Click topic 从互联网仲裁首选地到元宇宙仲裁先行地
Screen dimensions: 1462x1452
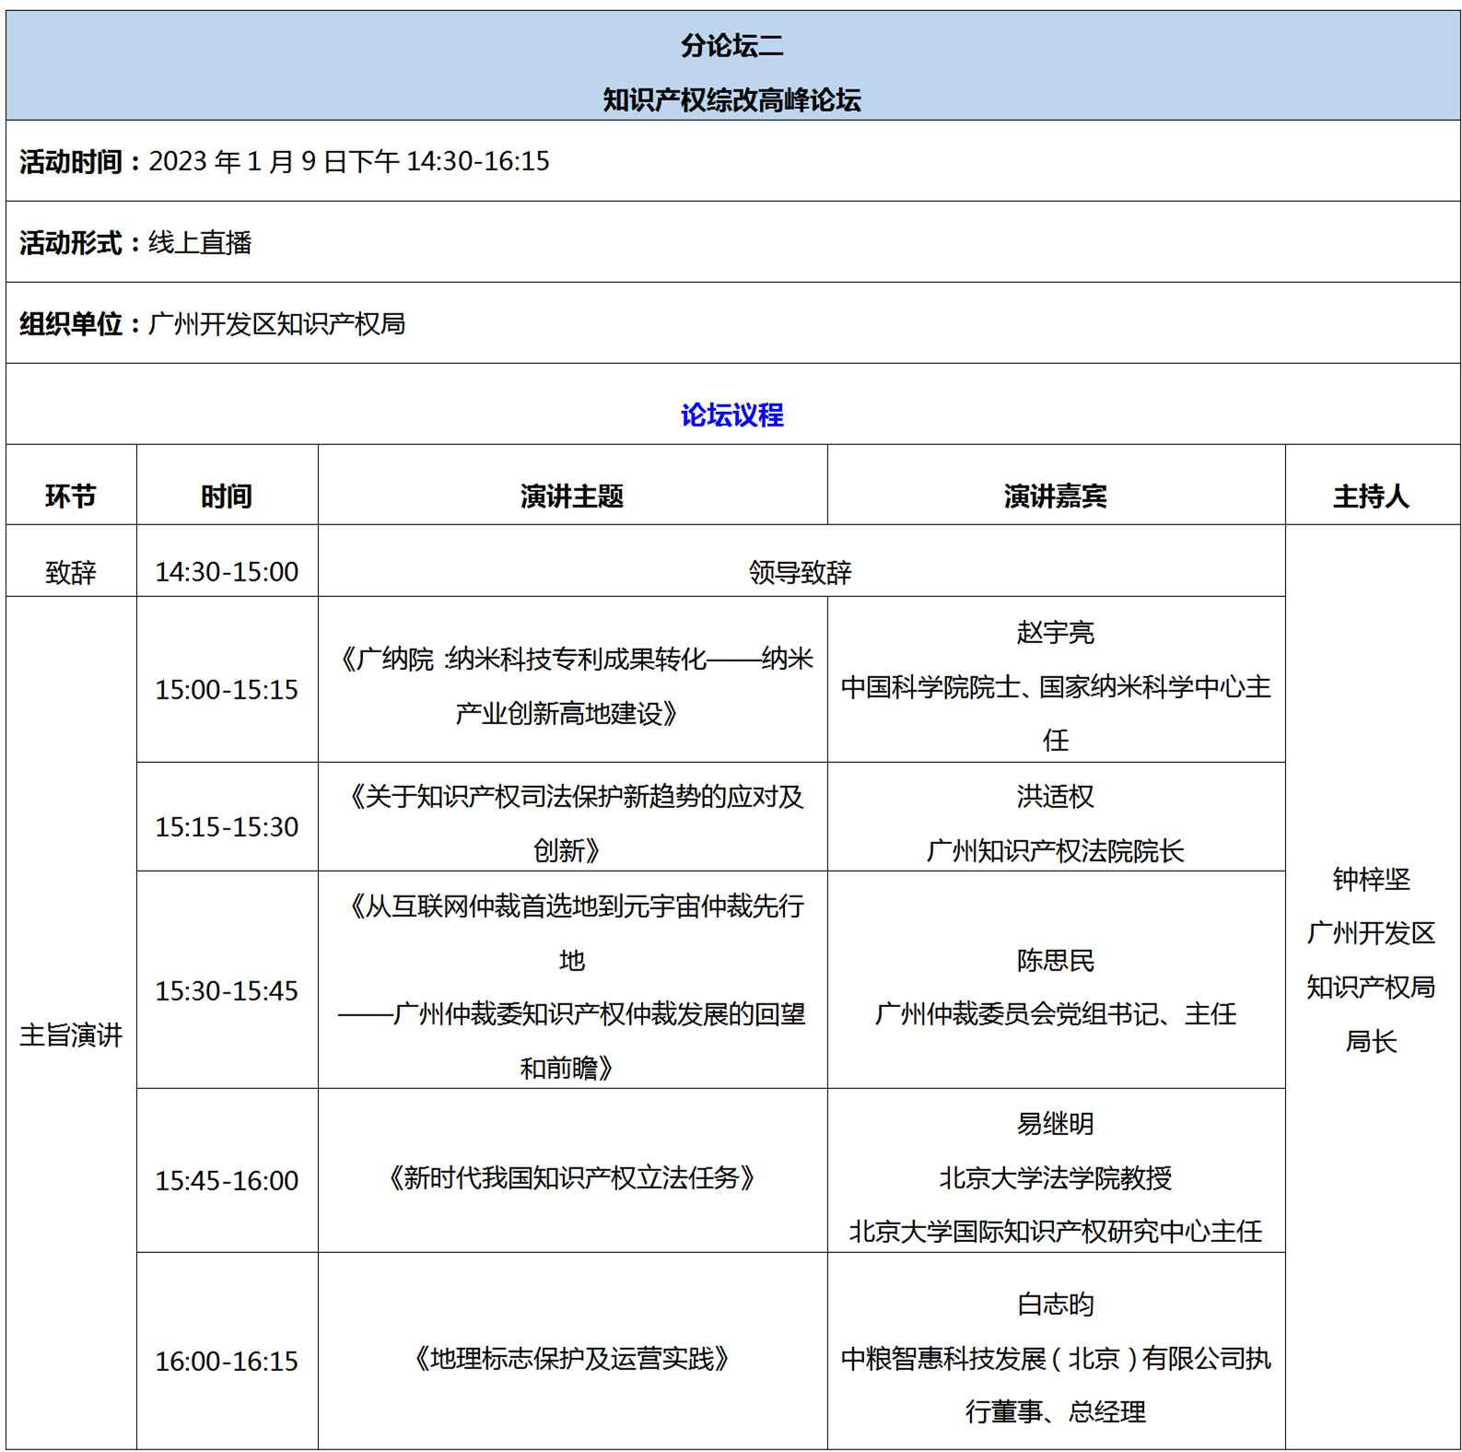coord(572,932)
